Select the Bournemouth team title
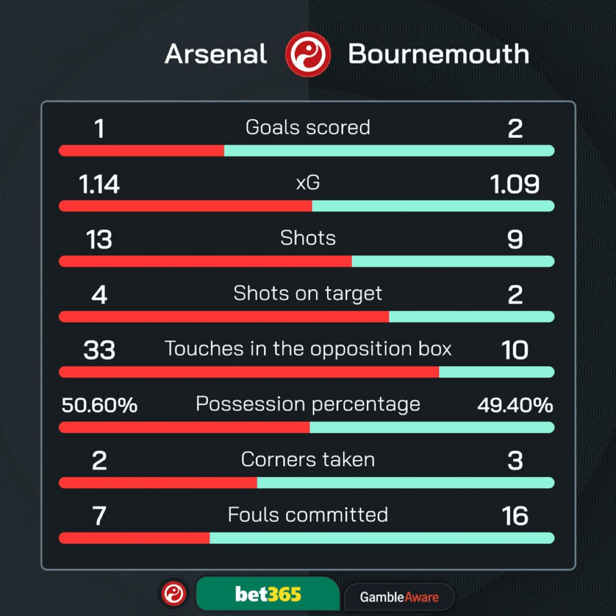The image size is (616, 616). 439,54
